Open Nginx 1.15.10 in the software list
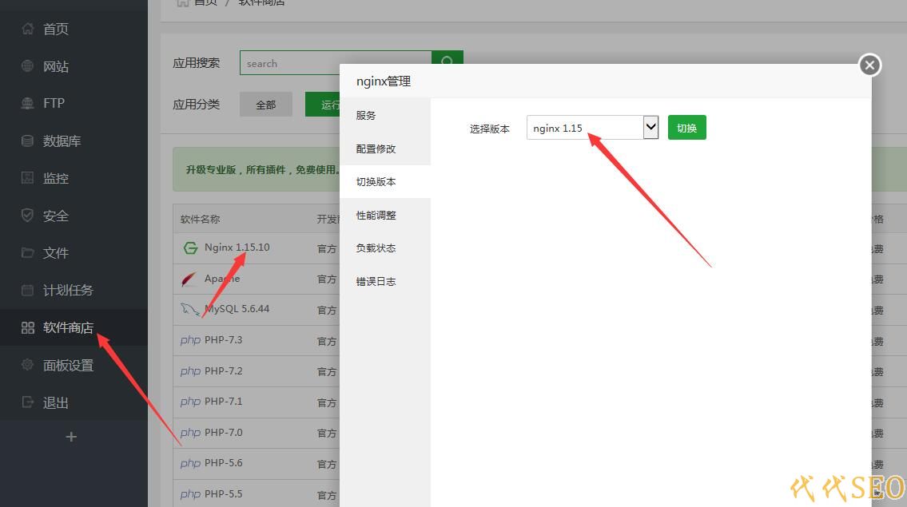Screen dimensions: 907x507 [237, 248]
